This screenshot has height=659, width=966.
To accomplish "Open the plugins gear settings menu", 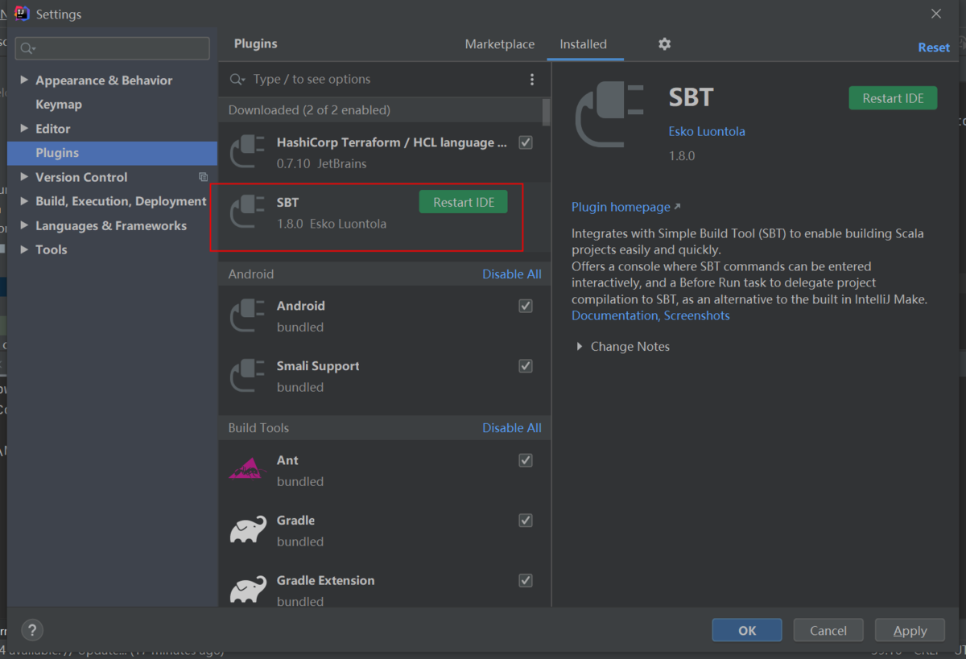I will 664,44.
